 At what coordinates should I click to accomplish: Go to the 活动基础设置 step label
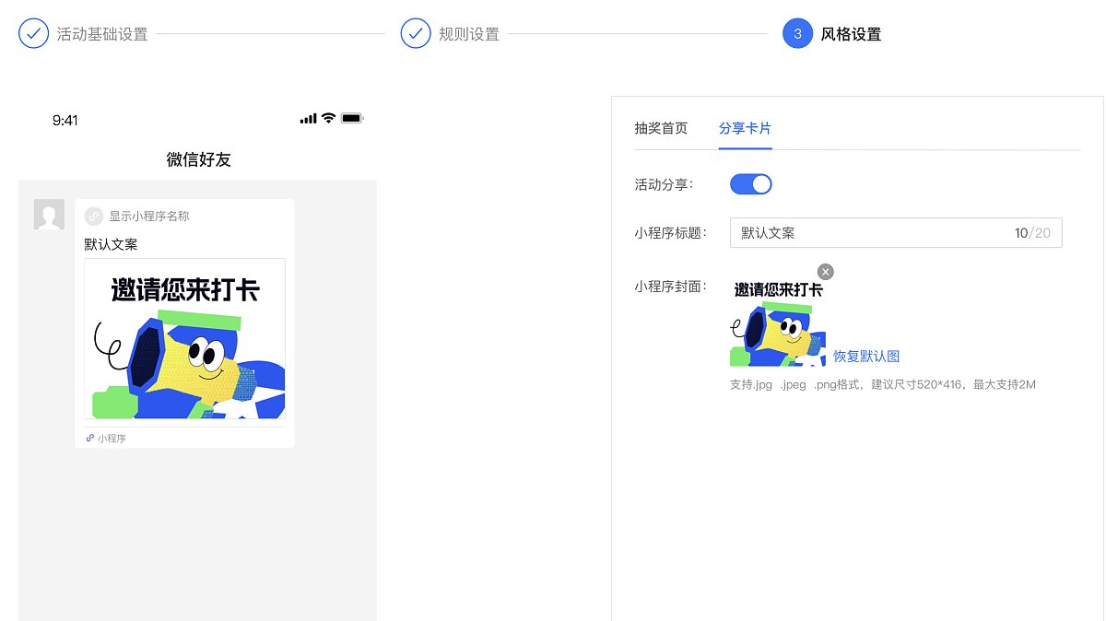pyautogui.click(x=102, y=34)
